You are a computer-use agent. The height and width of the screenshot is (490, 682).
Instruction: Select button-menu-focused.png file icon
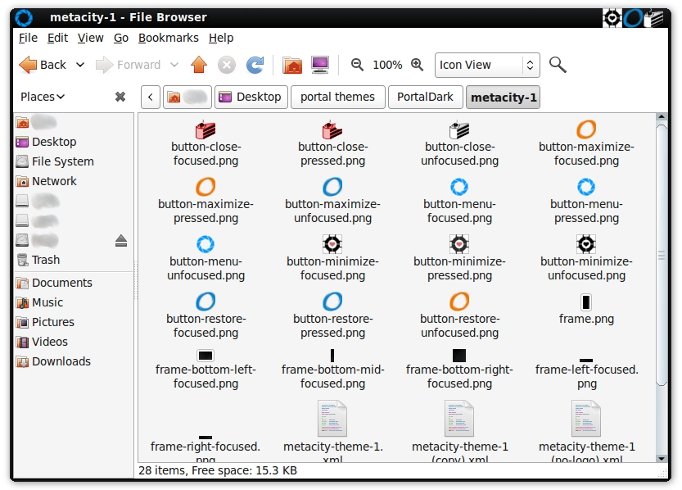(459, 187)
